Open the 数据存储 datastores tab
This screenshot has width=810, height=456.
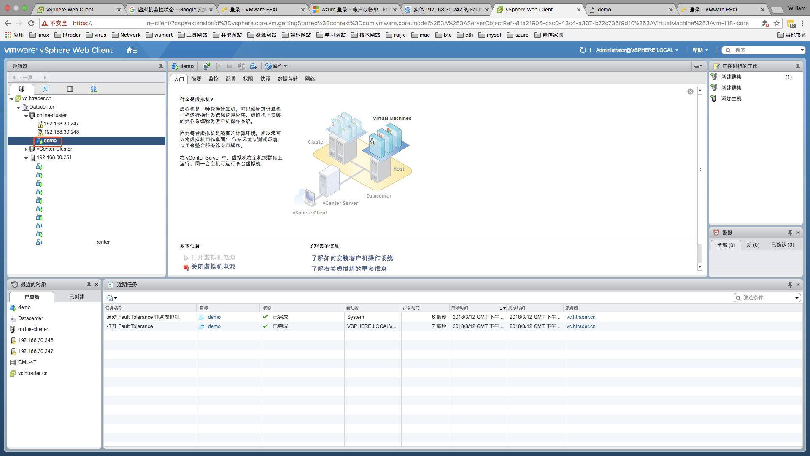(x=288, y=79)
